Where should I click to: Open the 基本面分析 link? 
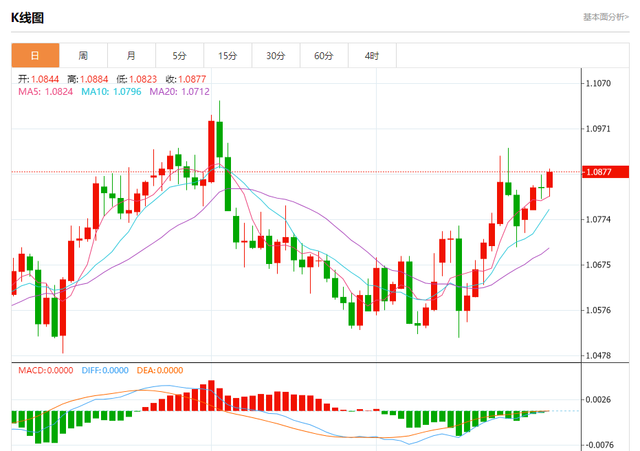pyautogui.click(x=606, y=17)
